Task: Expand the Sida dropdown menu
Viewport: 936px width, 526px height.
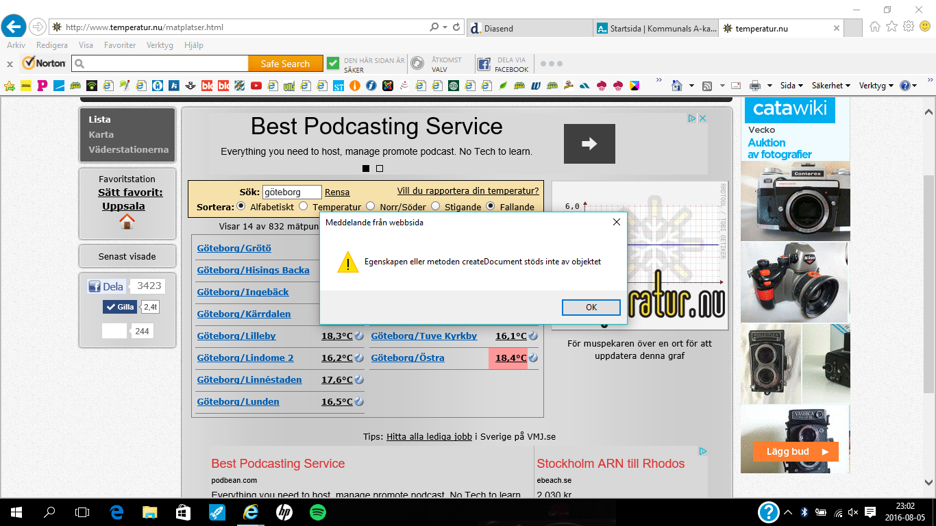Action: (x=791, y=86)
